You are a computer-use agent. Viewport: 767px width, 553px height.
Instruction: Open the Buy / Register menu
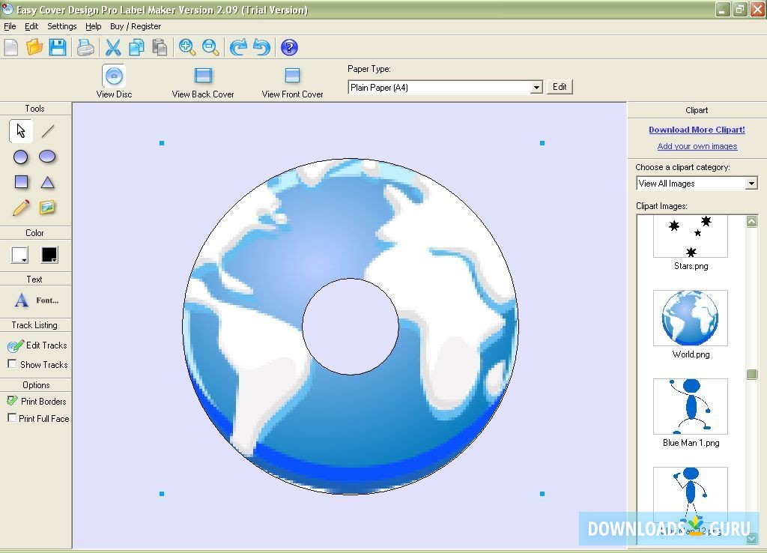tap(136, 26)
